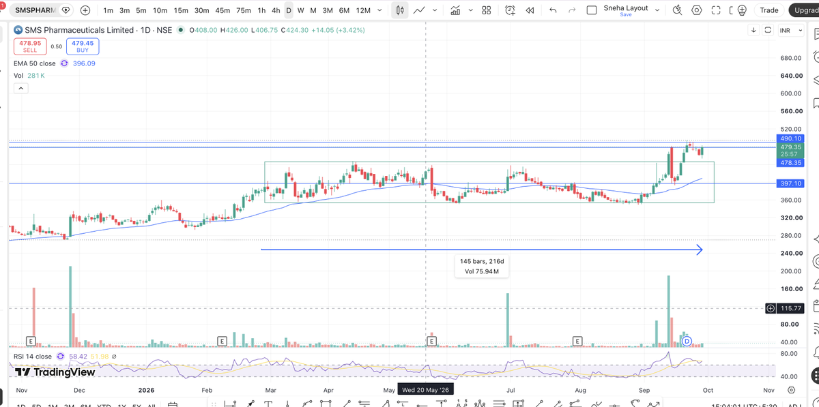The image size is (819, 407).
Task: Open Quick Search magnifier icon
Action: 677,10
